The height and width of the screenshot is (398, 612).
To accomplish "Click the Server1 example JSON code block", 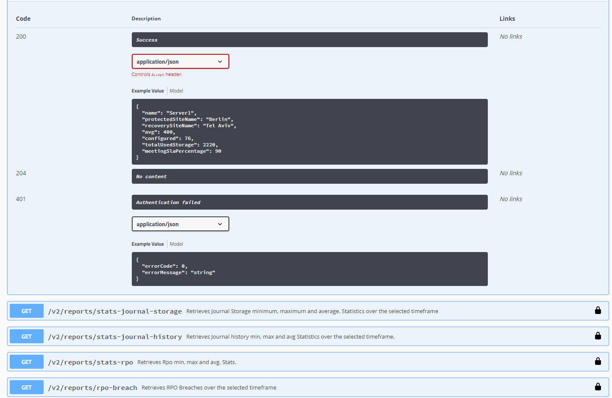I will [309, 132].
